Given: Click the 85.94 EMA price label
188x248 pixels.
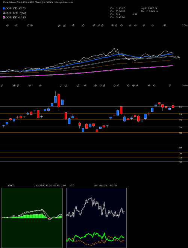Looking at the screenshot, I should click(177, 57).
